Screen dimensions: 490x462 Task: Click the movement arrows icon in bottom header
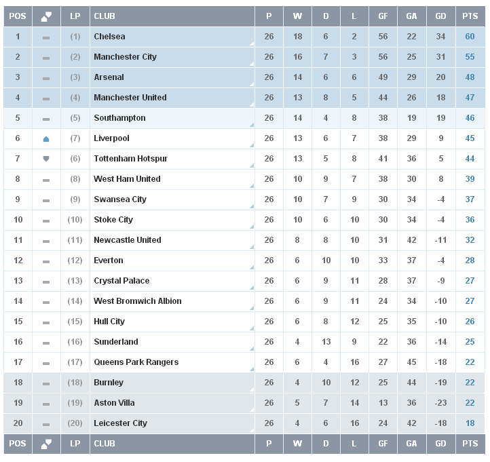coord(46,444)
